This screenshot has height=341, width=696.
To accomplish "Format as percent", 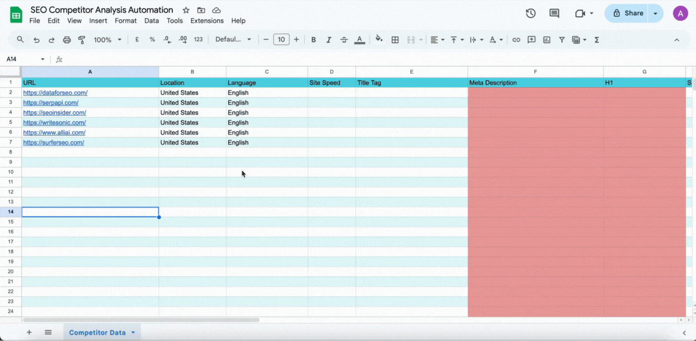I will click(x=152, y=39).
